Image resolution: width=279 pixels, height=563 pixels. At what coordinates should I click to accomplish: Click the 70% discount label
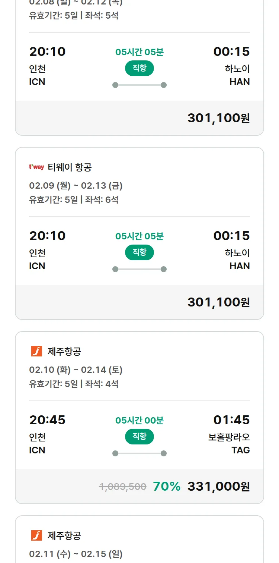(167, 486)
